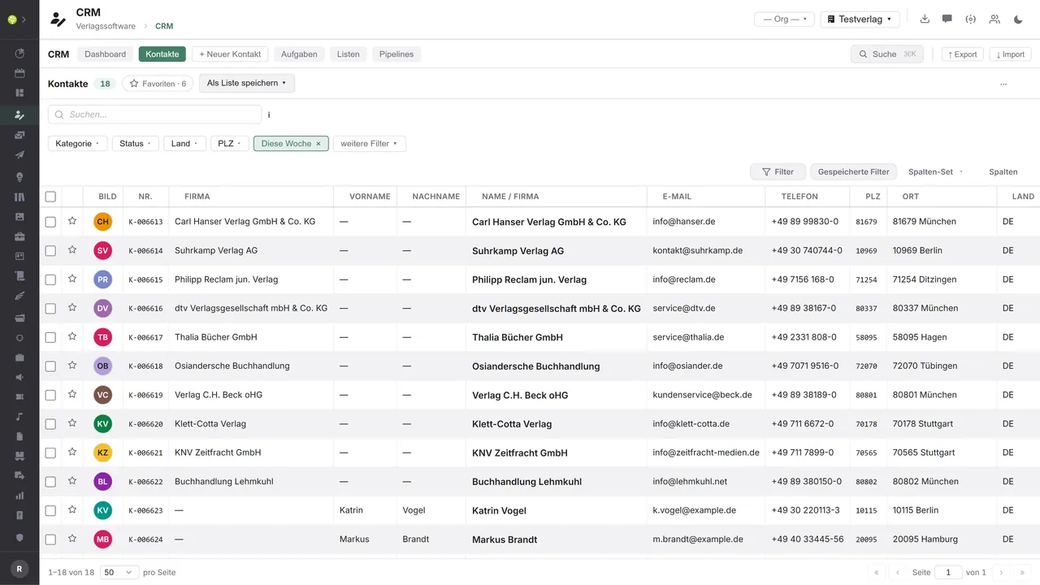Open the users icon in the top bar
The image size is (1040, 585).
pyautogui.click(x=994, y=19)
